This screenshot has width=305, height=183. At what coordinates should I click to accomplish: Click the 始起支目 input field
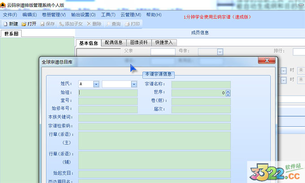click(154, 174)
